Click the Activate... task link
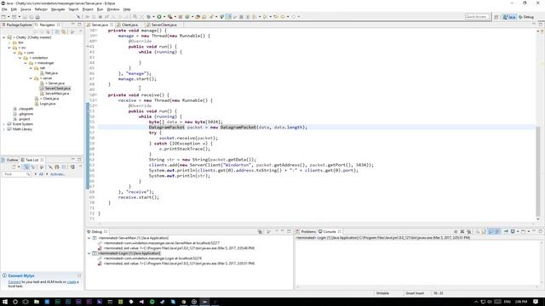The height and width of the screenshot is (306, 545). pos(57,174)
